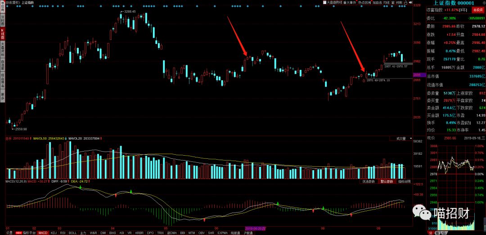Screen dimensions: 486x235
Task: Open 热点回顾 in top toolbar
Action: [364, 3]
